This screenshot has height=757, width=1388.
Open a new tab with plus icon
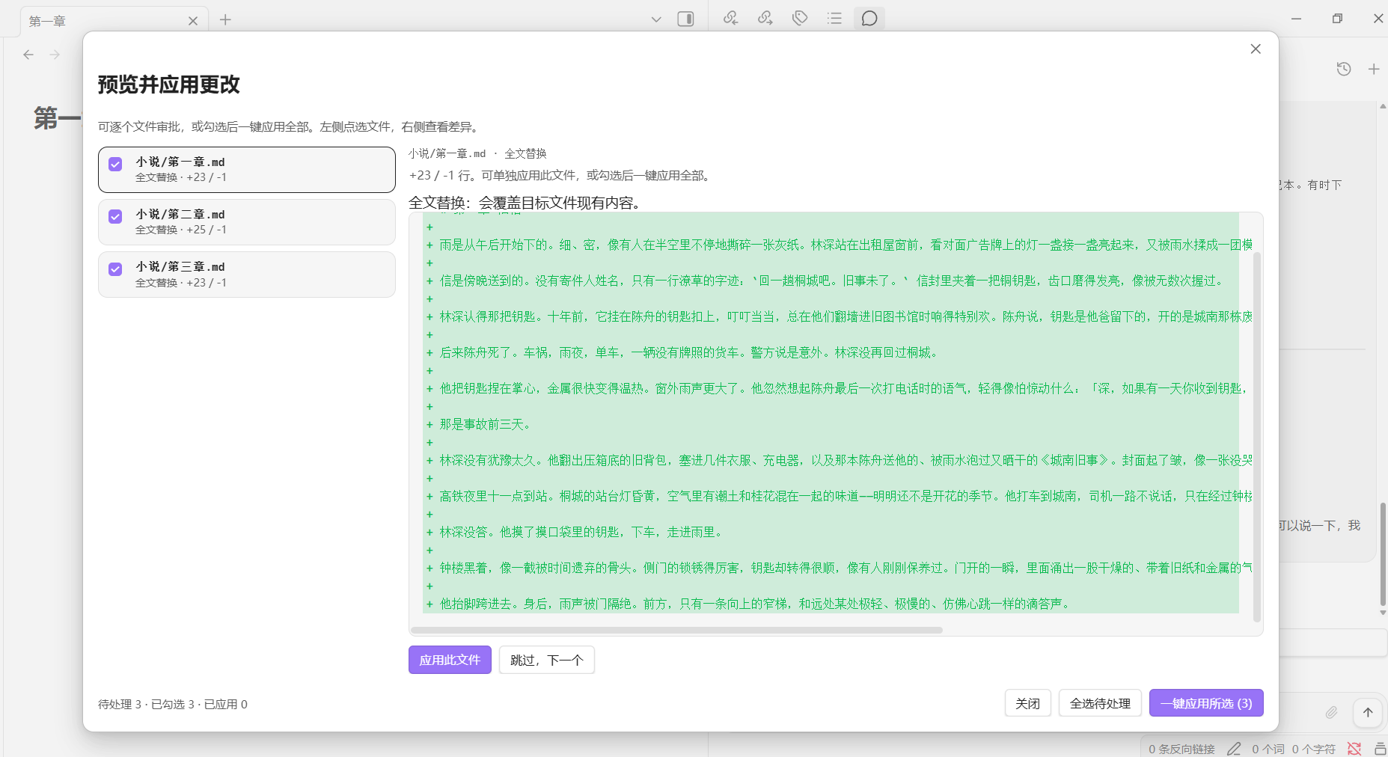click(225, 20)
